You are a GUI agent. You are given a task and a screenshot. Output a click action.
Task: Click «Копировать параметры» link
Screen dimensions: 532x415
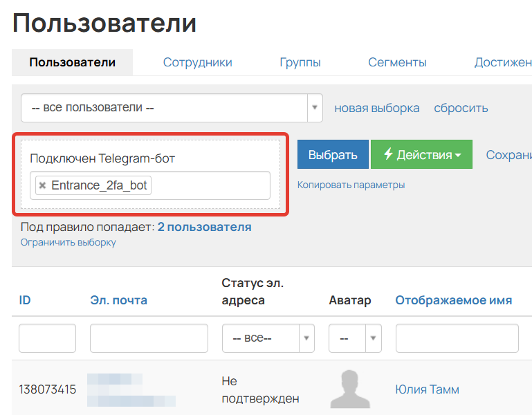point(351,185)
